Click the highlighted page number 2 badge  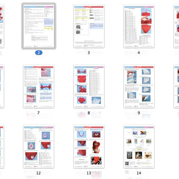pyautogui.click(x=39, y=53)
